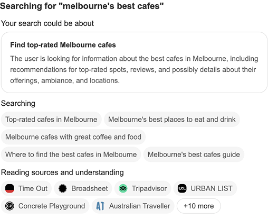268x219 pixels.
Task: Click the search intent description paragraph
Action: tap(134, 69)
